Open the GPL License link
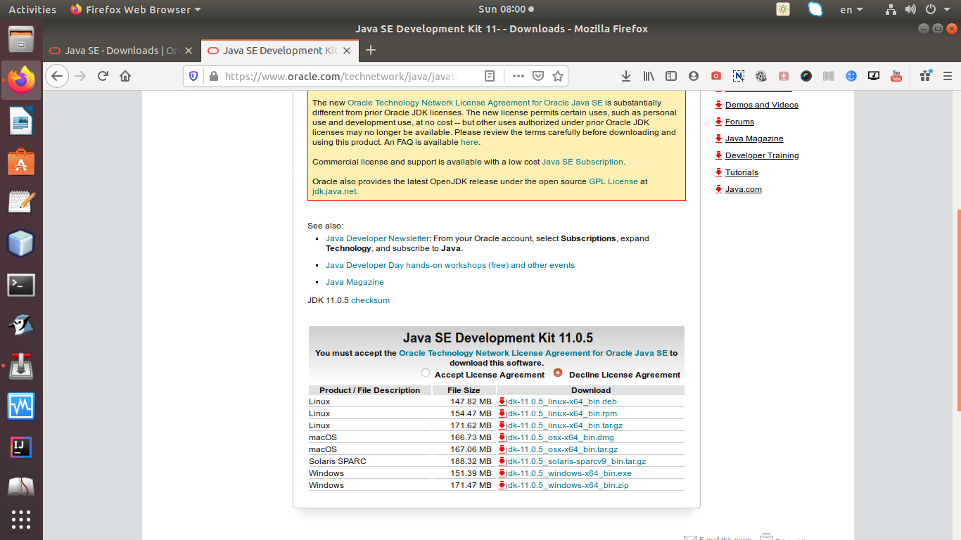The width and height of the screenshot is (961, 540). tap(613, 181)
